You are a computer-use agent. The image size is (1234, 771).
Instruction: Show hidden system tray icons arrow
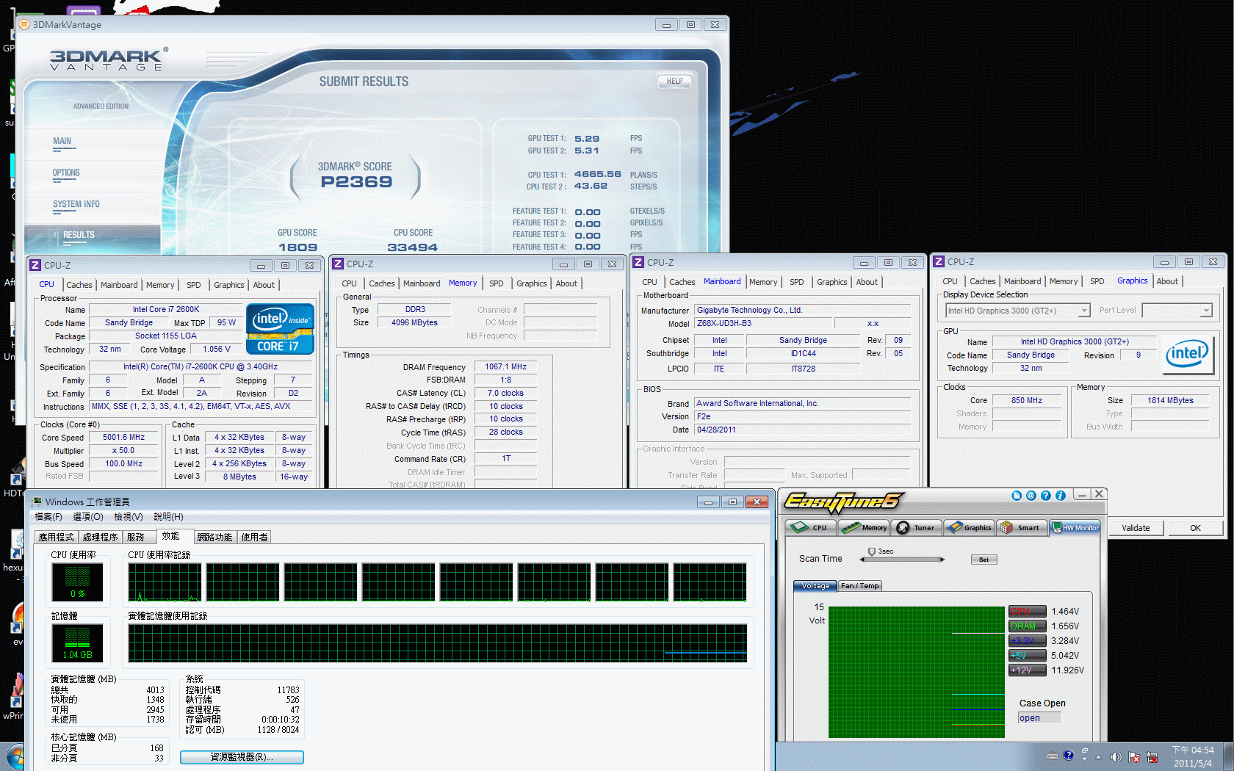click(x=1099, y=757)
